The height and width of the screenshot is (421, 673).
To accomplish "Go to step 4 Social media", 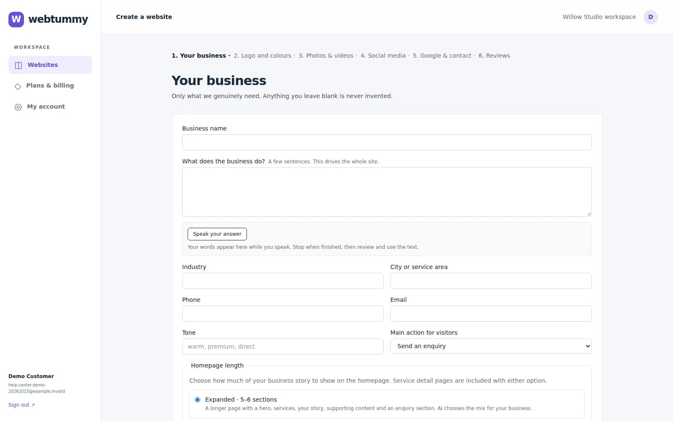I will [383, 56].
